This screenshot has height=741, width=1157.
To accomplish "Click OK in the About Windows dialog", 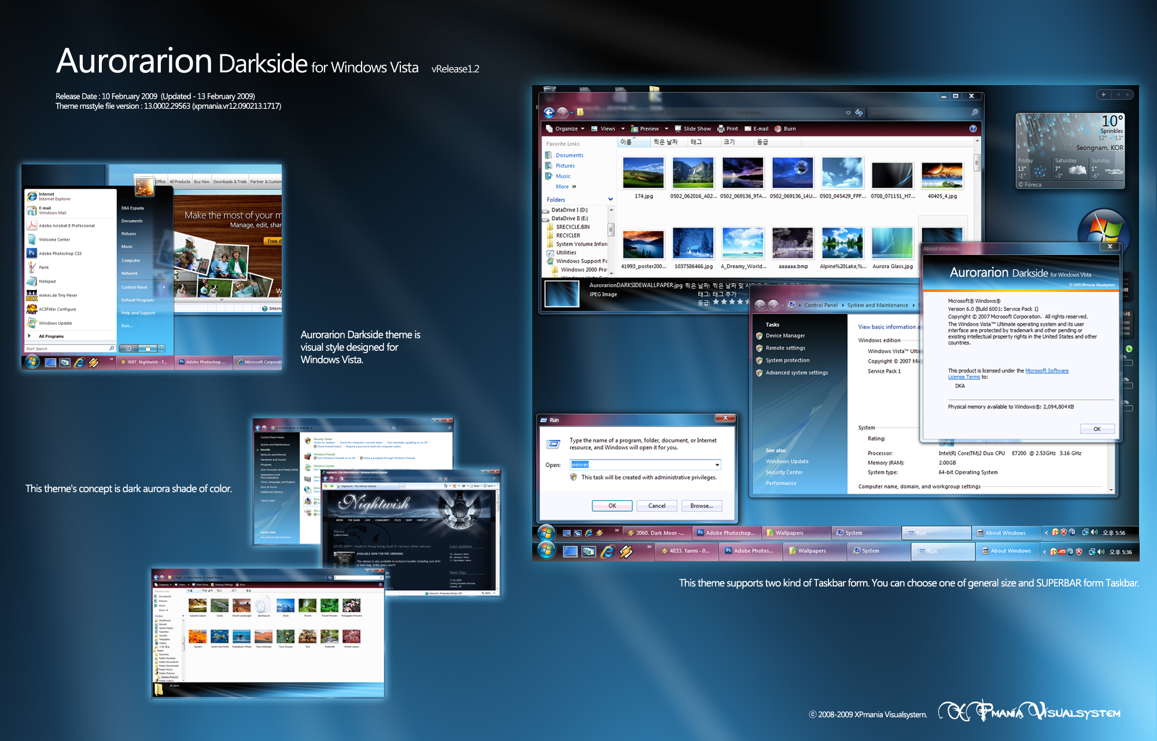I will tap(1097, 429).
